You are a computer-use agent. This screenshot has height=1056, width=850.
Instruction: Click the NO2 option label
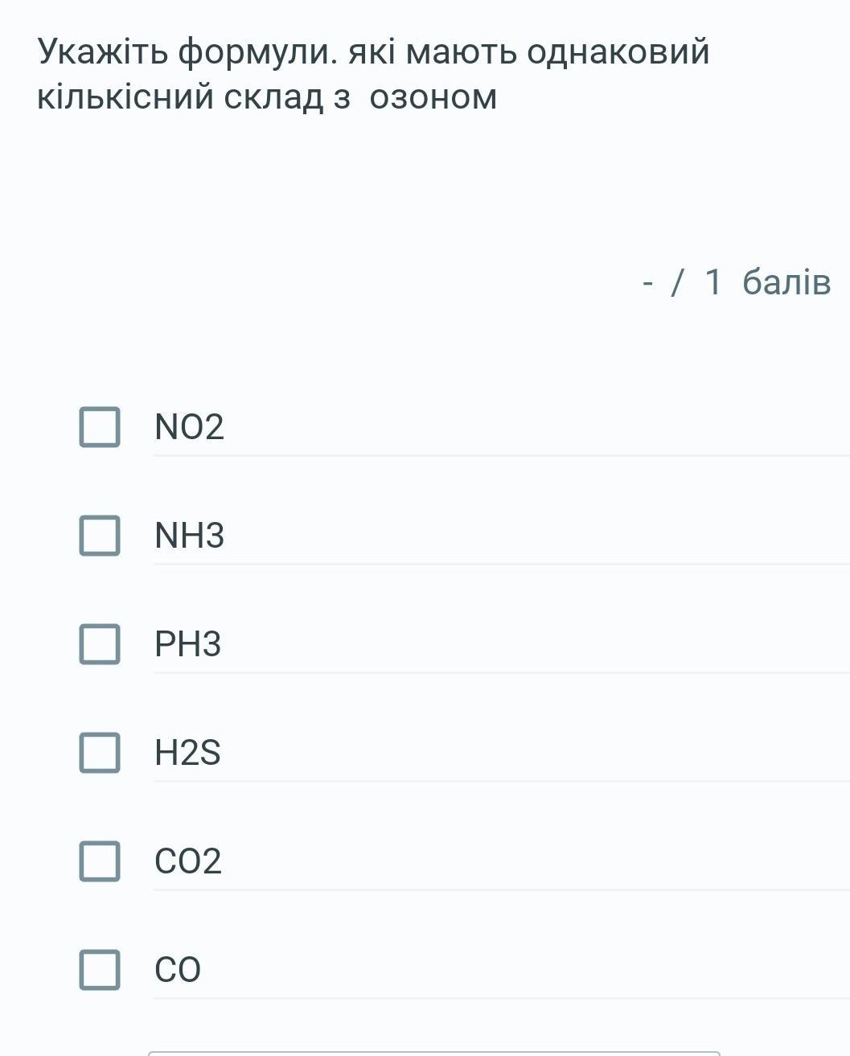pos(189,427)
